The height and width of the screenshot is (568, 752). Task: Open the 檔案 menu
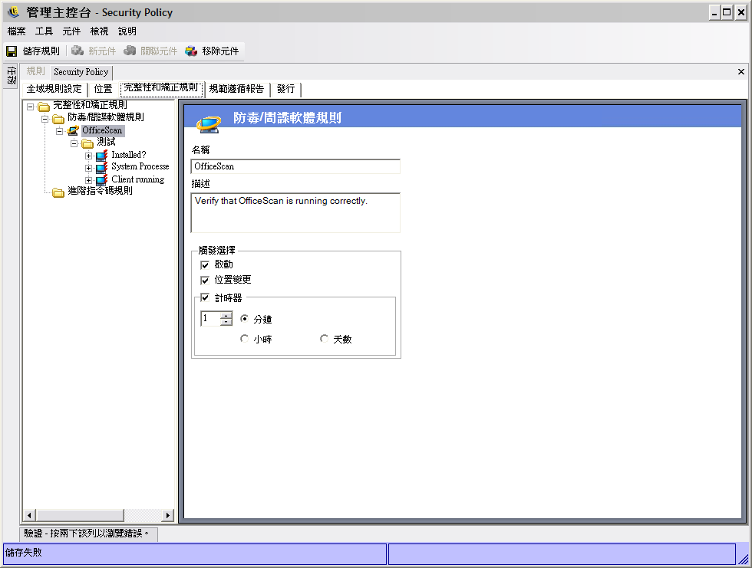(x=16, y=31)
